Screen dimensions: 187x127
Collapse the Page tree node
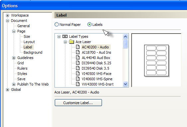click(14, 31)
